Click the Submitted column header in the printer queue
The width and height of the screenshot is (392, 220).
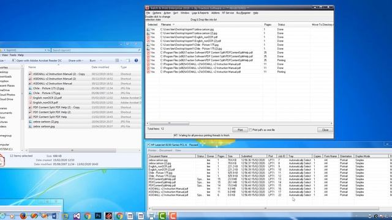[253, 156]
